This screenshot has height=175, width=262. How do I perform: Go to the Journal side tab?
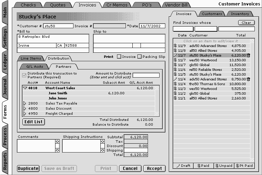pyautogui.click(x=5, y=87)
